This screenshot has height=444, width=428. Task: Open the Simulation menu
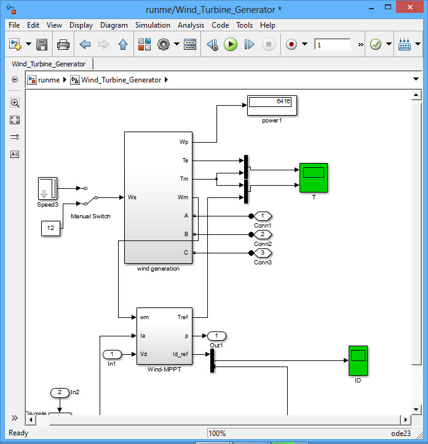pyautogui.click(x=153, y=25)
